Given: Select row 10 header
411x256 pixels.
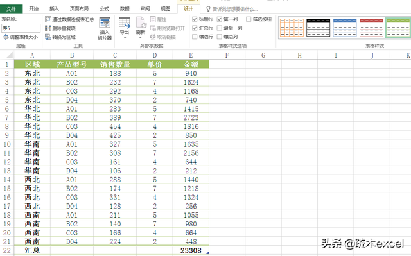Looking at the screenshot, I should (7, 144).
